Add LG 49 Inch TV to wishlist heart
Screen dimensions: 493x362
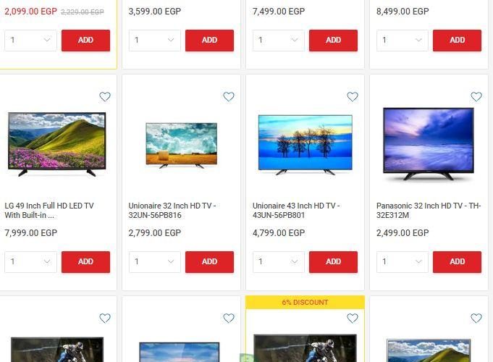click(105, 96)
